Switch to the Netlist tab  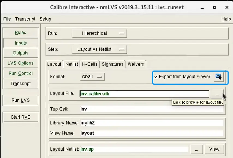point(72,64)
